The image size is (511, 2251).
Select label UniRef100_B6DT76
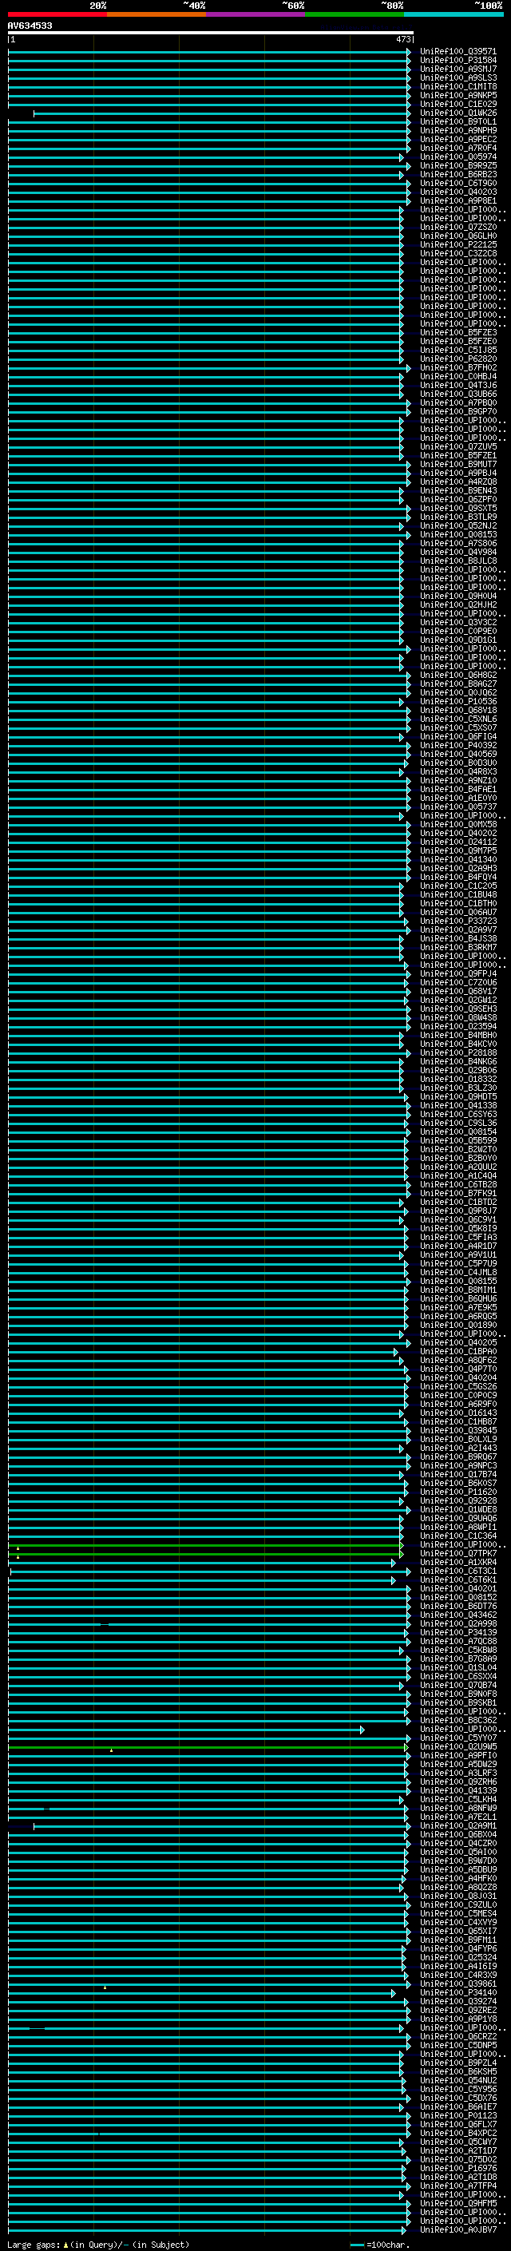tap(458, 1606)
